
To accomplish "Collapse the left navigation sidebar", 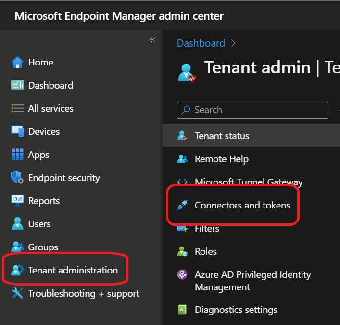I will (x=152, y=40).
